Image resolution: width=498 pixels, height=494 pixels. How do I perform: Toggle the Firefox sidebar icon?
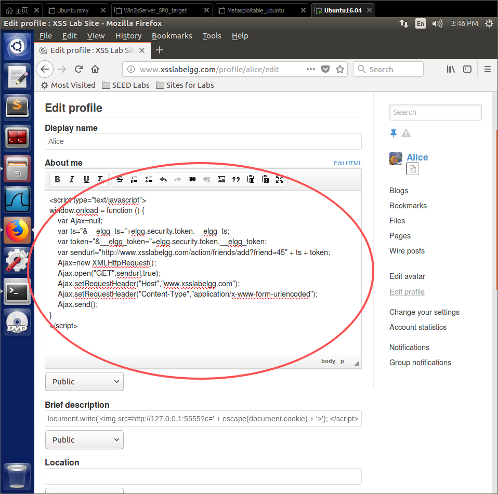pos(467,69)
